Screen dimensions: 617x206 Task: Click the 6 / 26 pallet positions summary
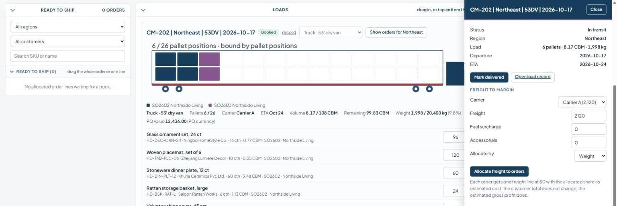tap(225, 46)
